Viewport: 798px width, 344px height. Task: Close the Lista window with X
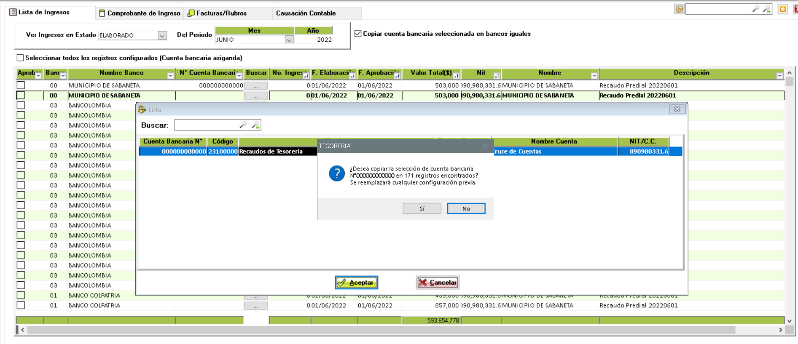click(x=677, y=109)
